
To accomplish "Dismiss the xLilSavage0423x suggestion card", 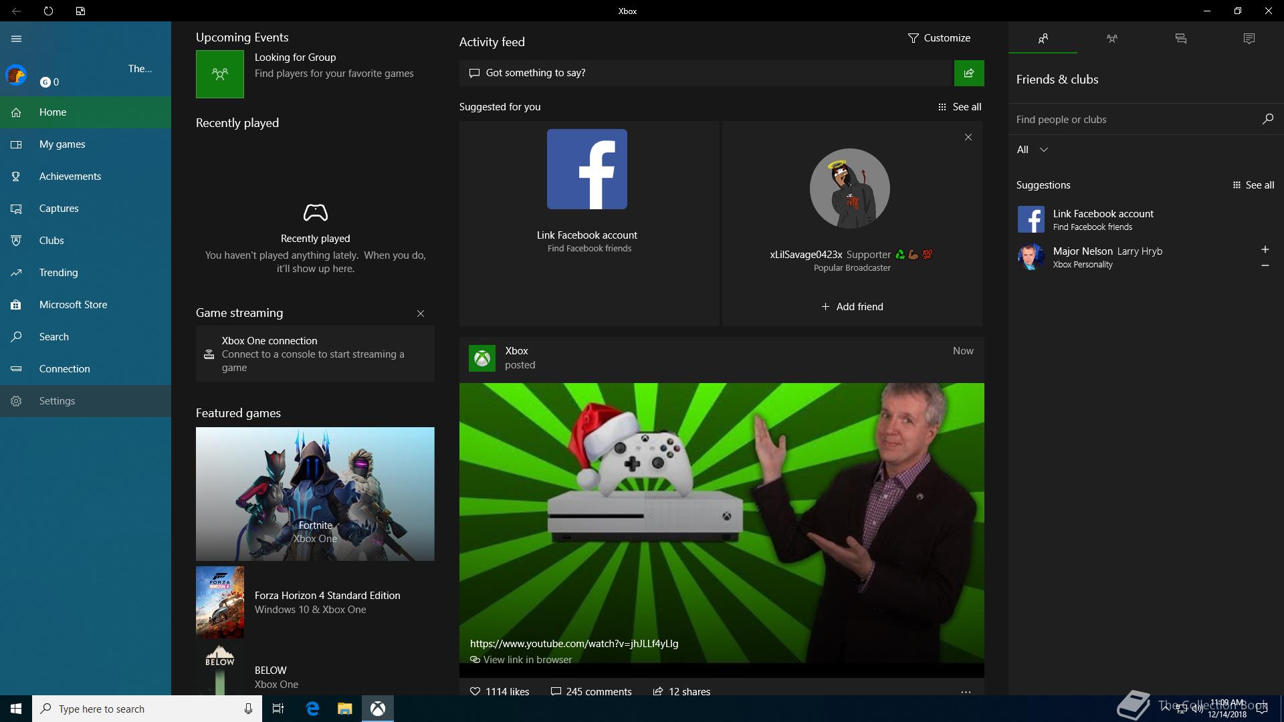I will point(968,137).
